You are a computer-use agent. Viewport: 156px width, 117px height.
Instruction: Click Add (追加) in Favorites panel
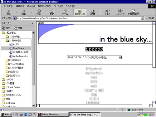point(6,28)
